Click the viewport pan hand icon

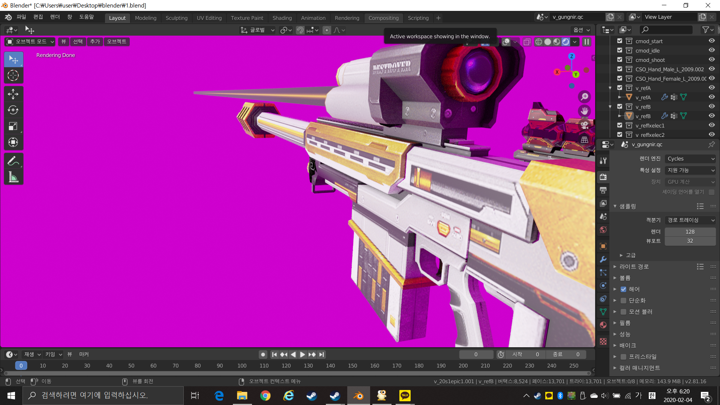584,111
